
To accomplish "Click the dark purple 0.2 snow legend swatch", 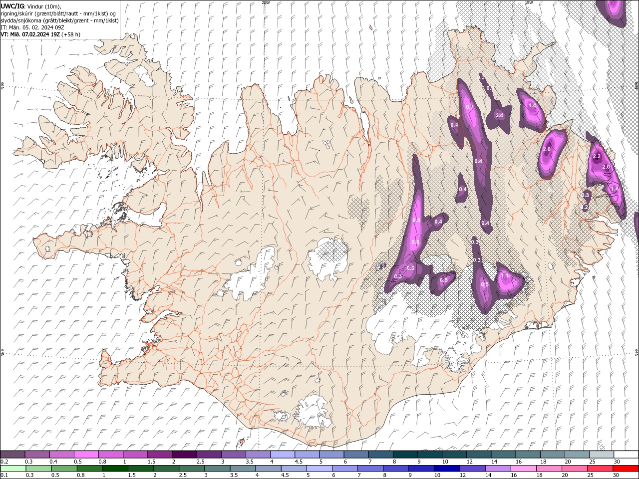I will click(12, 455).
